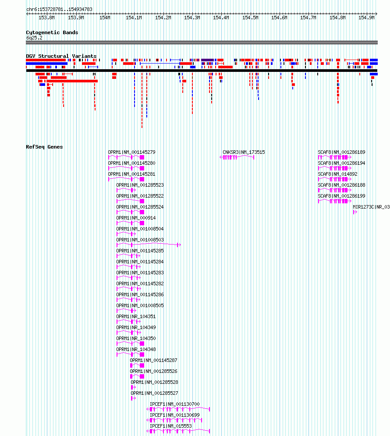The height and width of the screenshot is (436, 390).
Task: Click the 6q25.2 band label
Action: click(x=34, y=38)
